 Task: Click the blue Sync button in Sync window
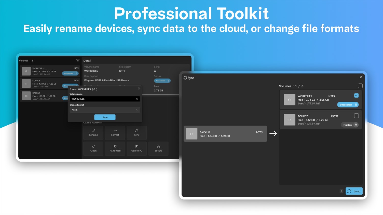pyautogui.click(x=354, y=191)
